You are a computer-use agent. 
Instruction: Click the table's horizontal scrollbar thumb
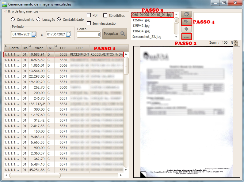coord(63,175)
